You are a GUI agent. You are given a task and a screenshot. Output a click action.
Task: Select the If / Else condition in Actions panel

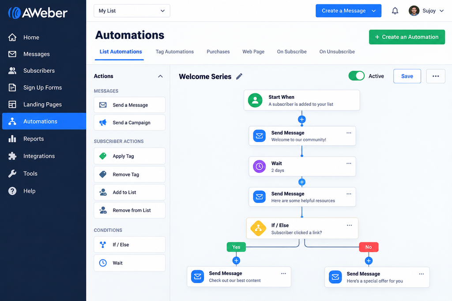(129, 245)
